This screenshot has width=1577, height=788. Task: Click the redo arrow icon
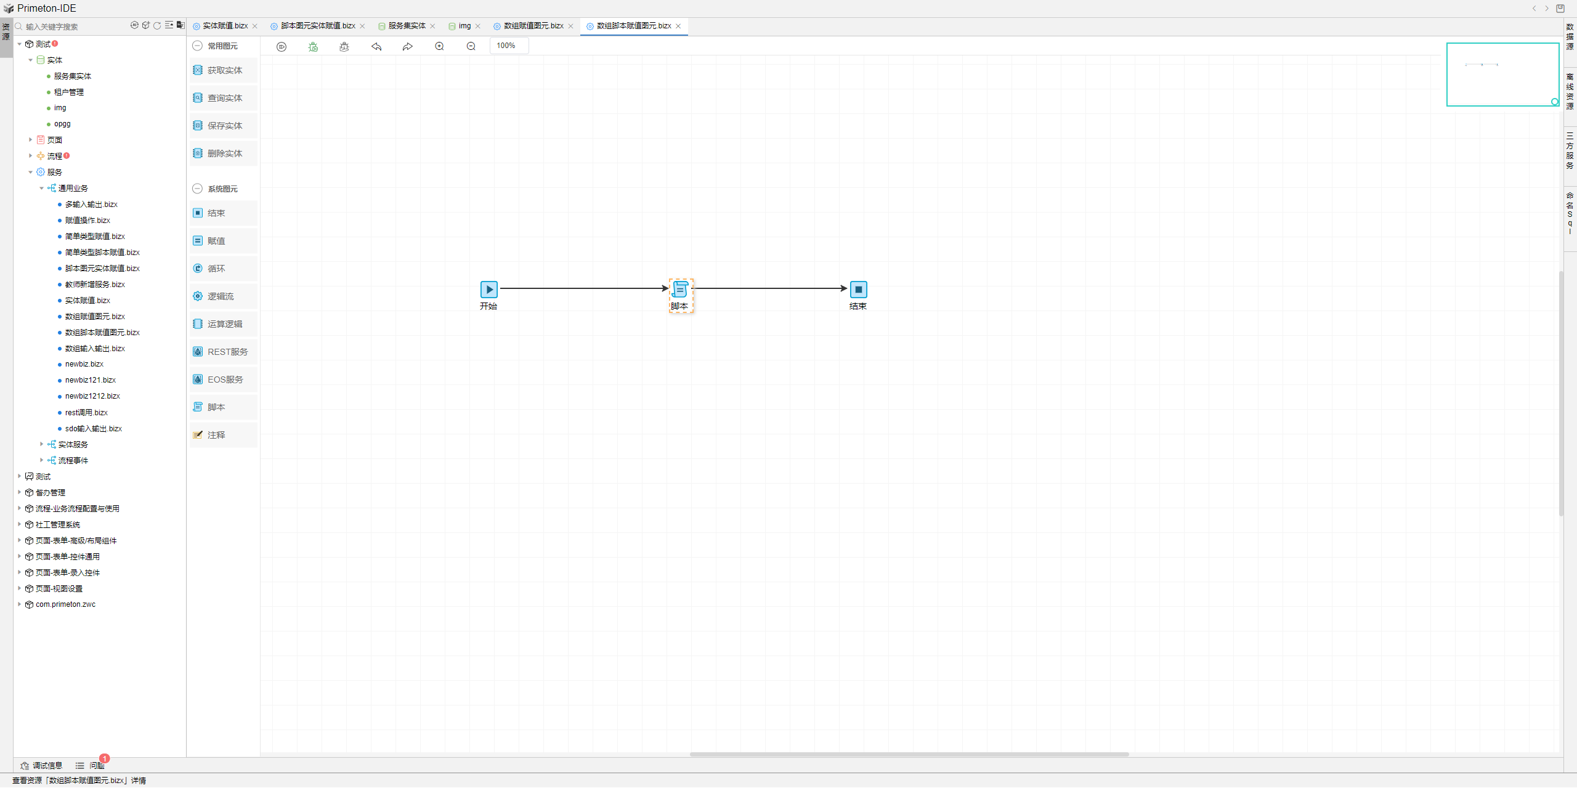coord(407,47)
